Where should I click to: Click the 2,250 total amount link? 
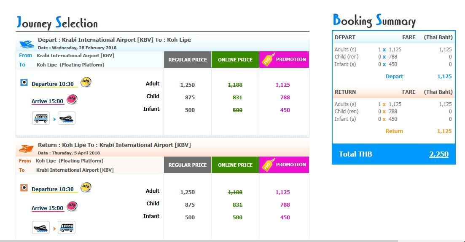coord(439,154)
